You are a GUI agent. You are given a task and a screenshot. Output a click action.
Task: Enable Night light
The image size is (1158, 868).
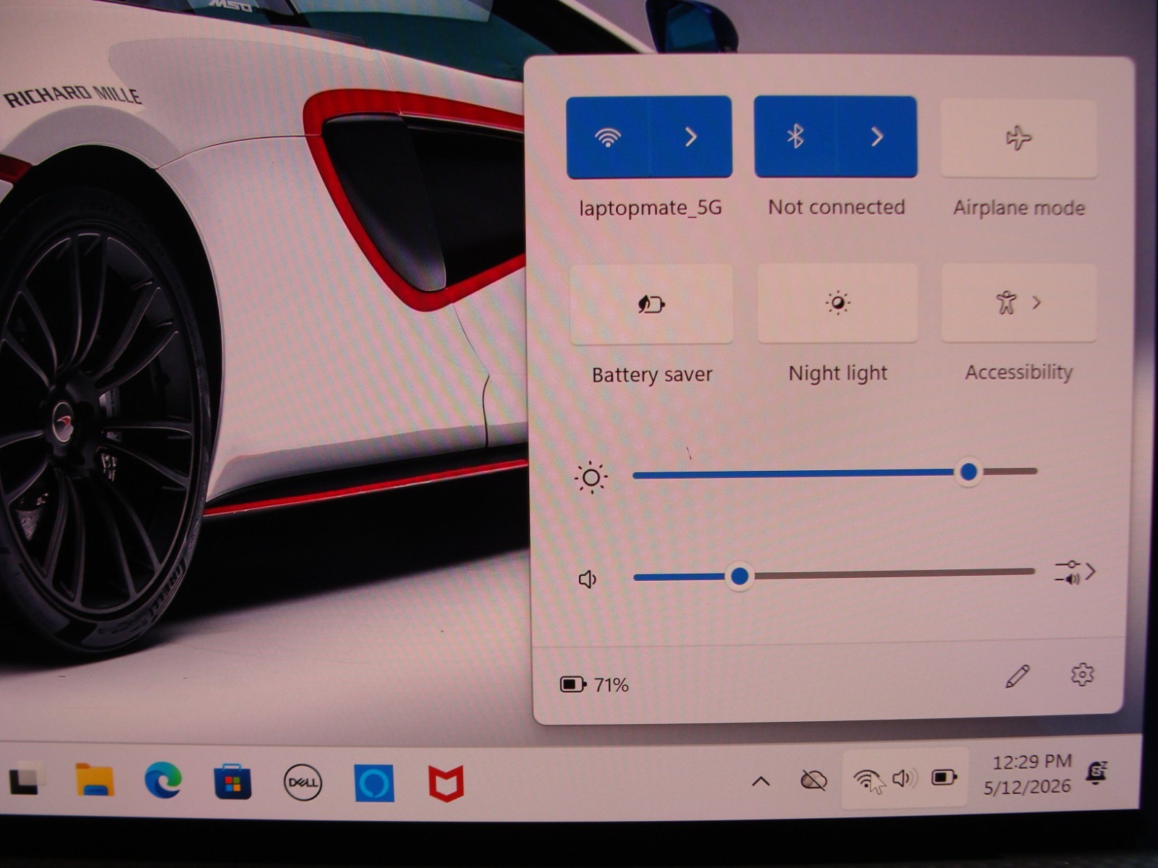tap(837, 303)
